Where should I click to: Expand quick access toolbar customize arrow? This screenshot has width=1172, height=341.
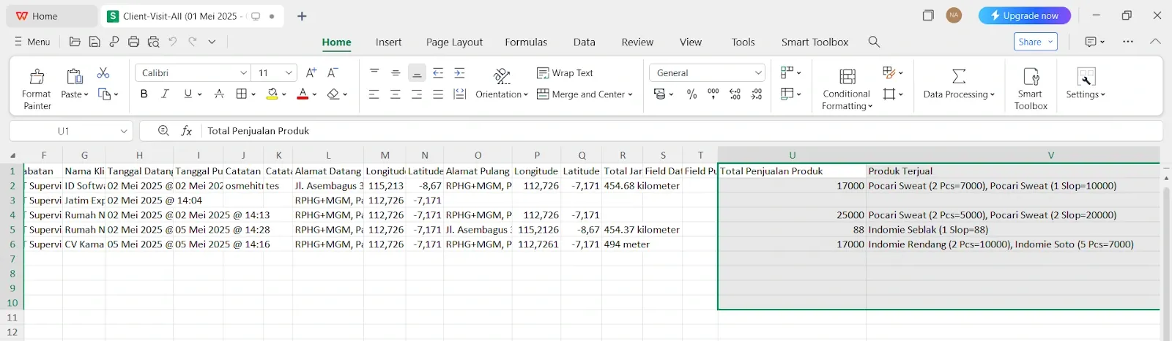point(212,42)
